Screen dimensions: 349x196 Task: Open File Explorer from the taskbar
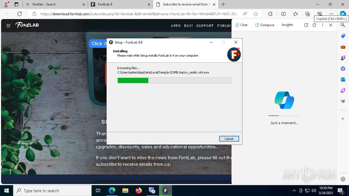[x=125, y=191]
